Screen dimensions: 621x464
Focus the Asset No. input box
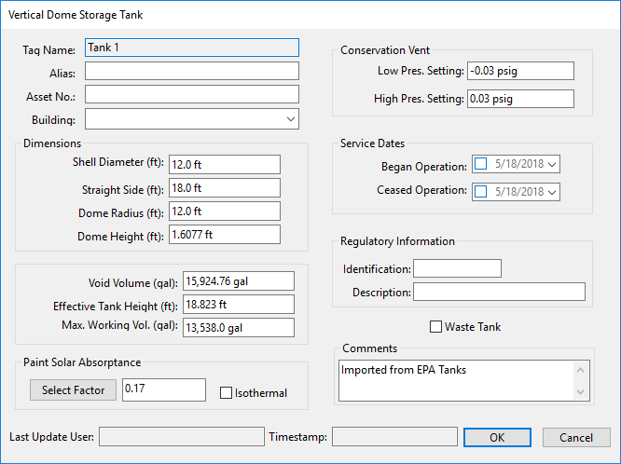[x=192, y=95]
